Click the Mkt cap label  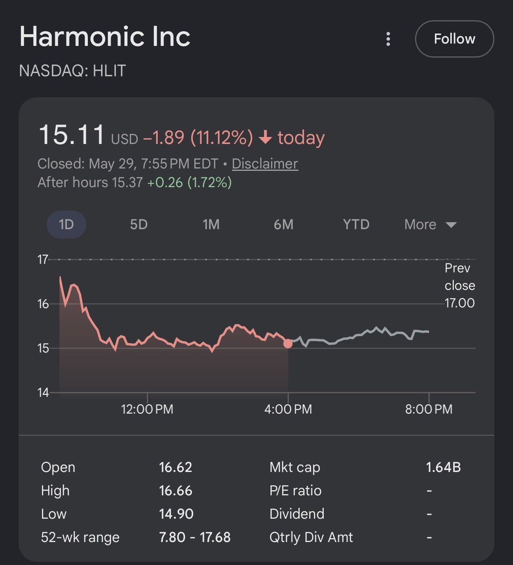pyautogui.click(x=295, y=467)
